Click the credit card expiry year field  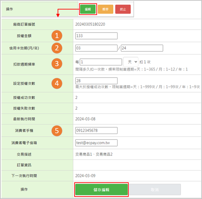coord(142,48)
